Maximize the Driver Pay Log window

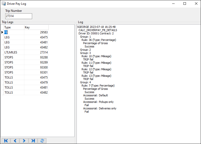(185, 4)
